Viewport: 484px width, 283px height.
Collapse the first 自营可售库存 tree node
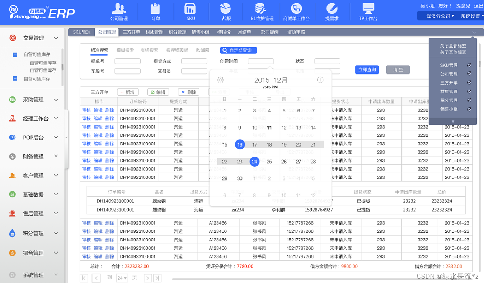(15, 55)
